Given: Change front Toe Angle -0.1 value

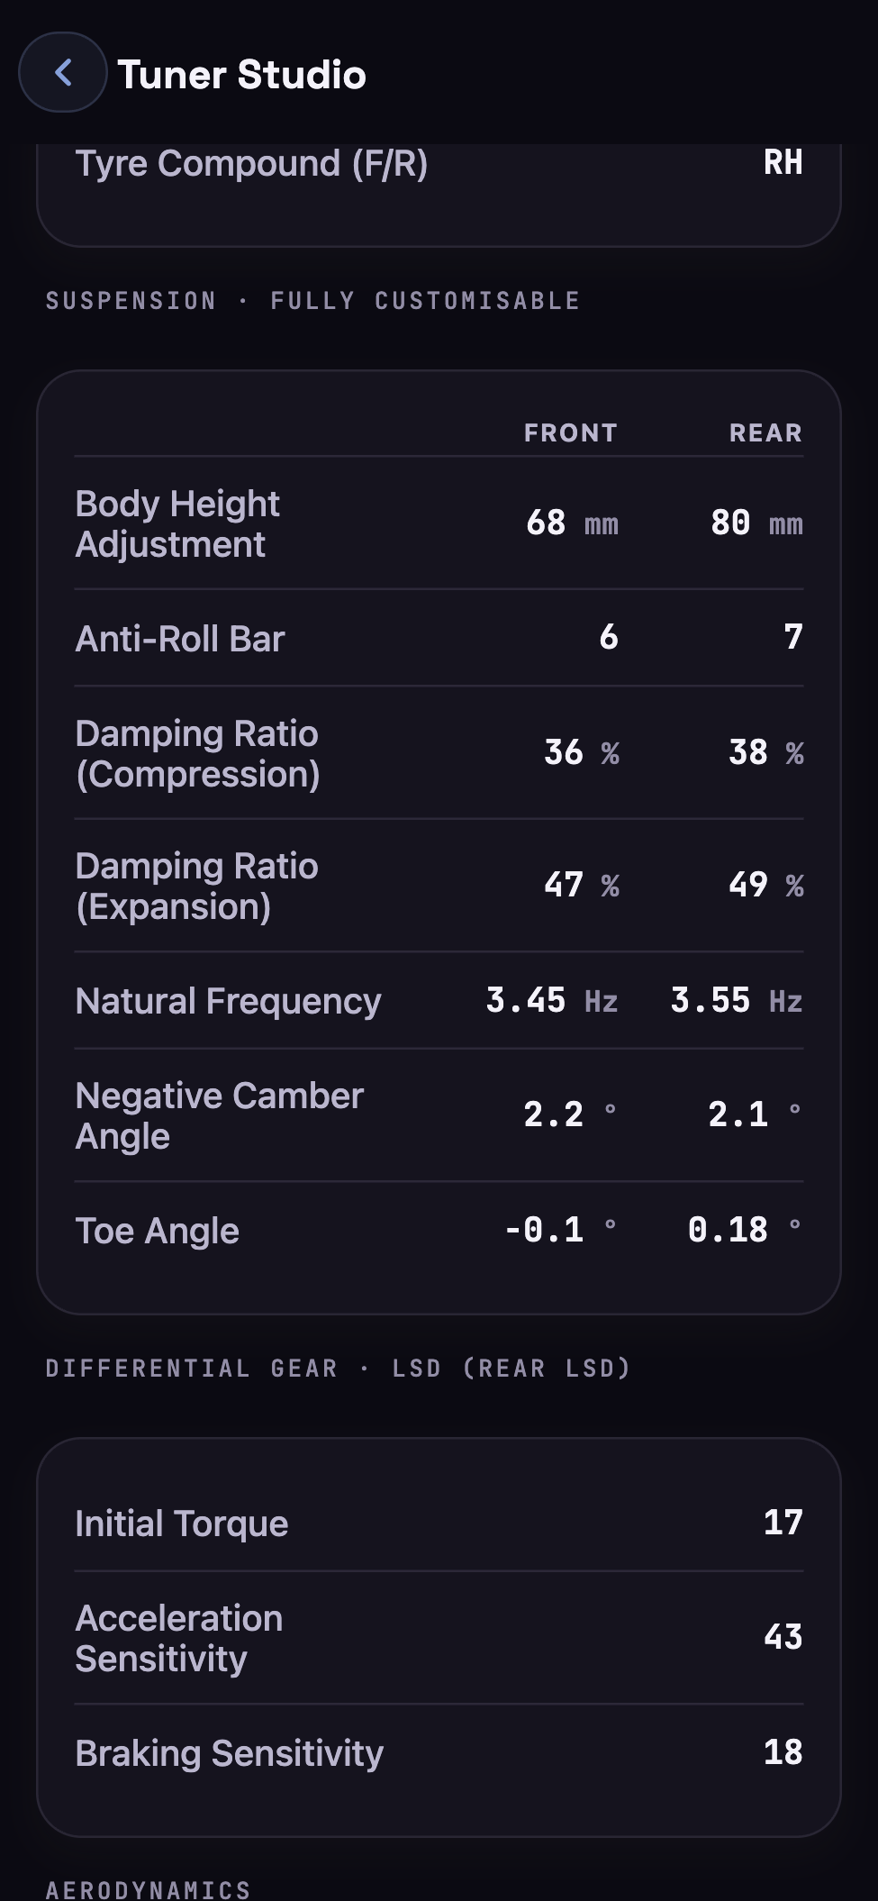Looking at the screenshot, I should [561, 1231].
